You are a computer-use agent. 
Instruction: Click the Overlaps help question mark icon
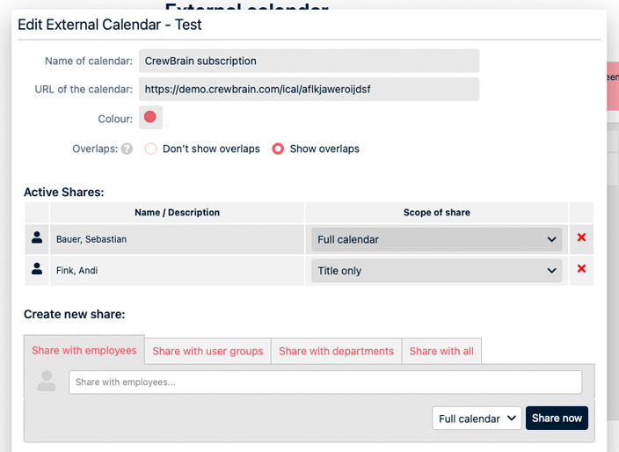(127, 149)
